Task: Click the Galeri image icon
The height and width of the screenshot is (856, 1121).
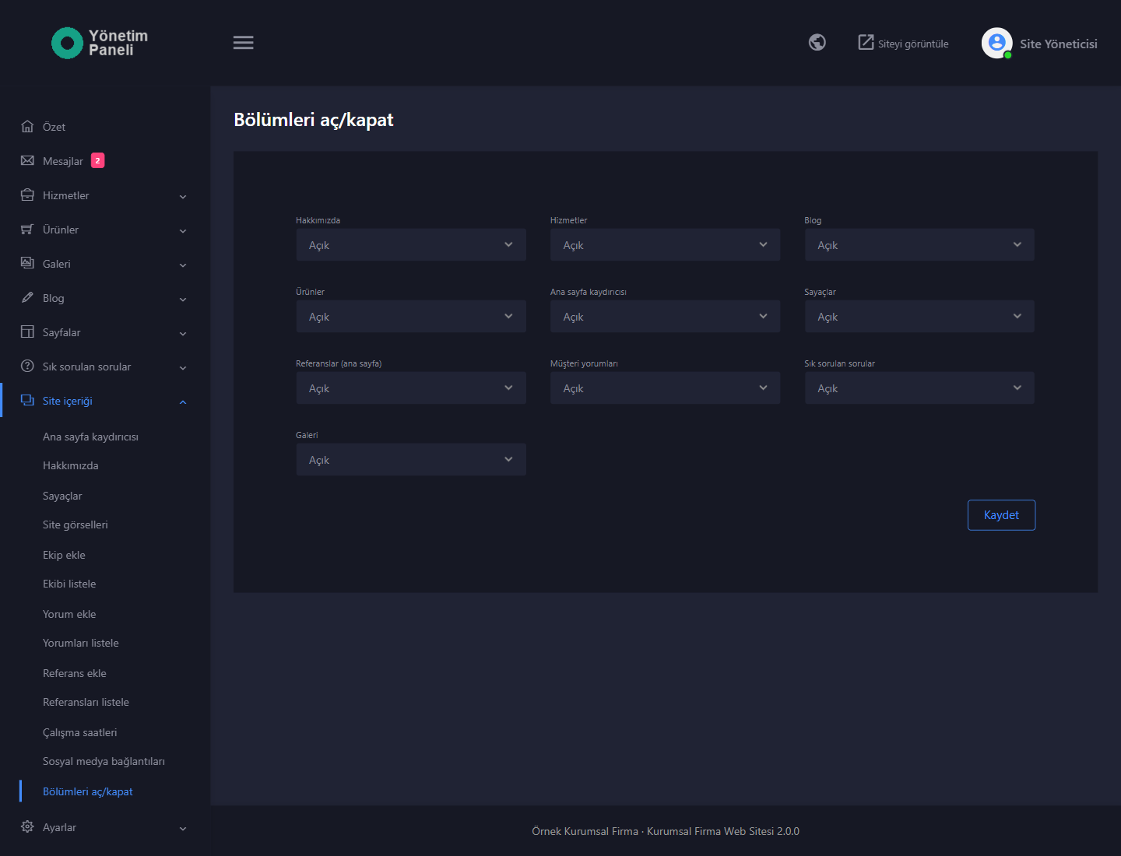Action: pos(27,263)
